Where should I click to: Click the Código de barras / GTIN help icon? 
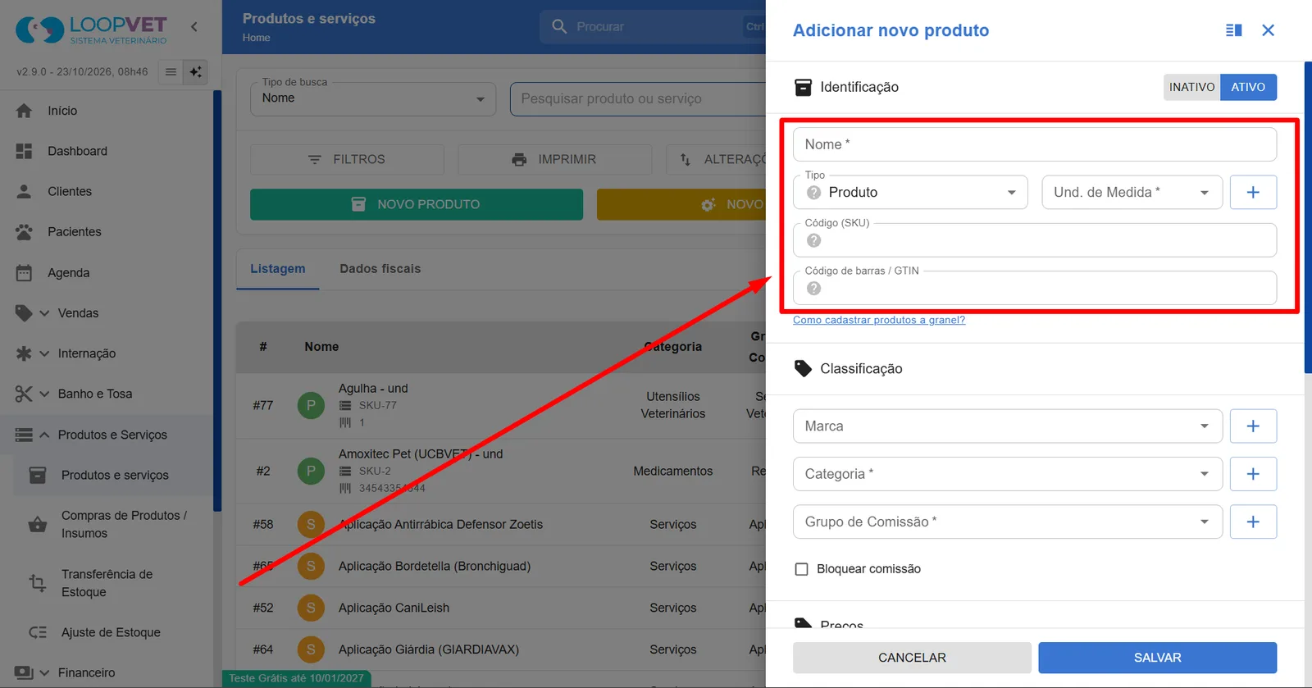pos(813,289)
